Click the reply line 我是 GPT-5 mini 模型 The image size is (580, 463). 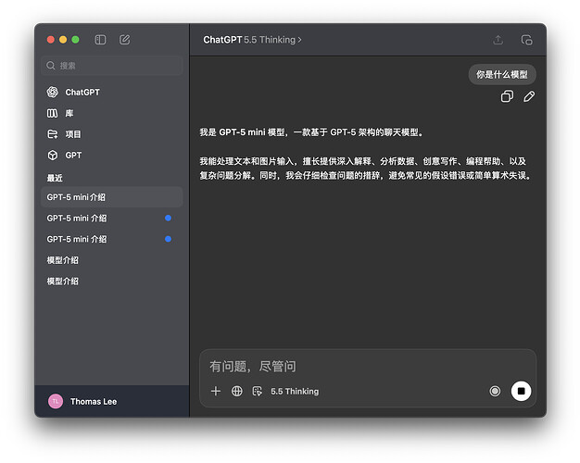[x=311, y=132]
